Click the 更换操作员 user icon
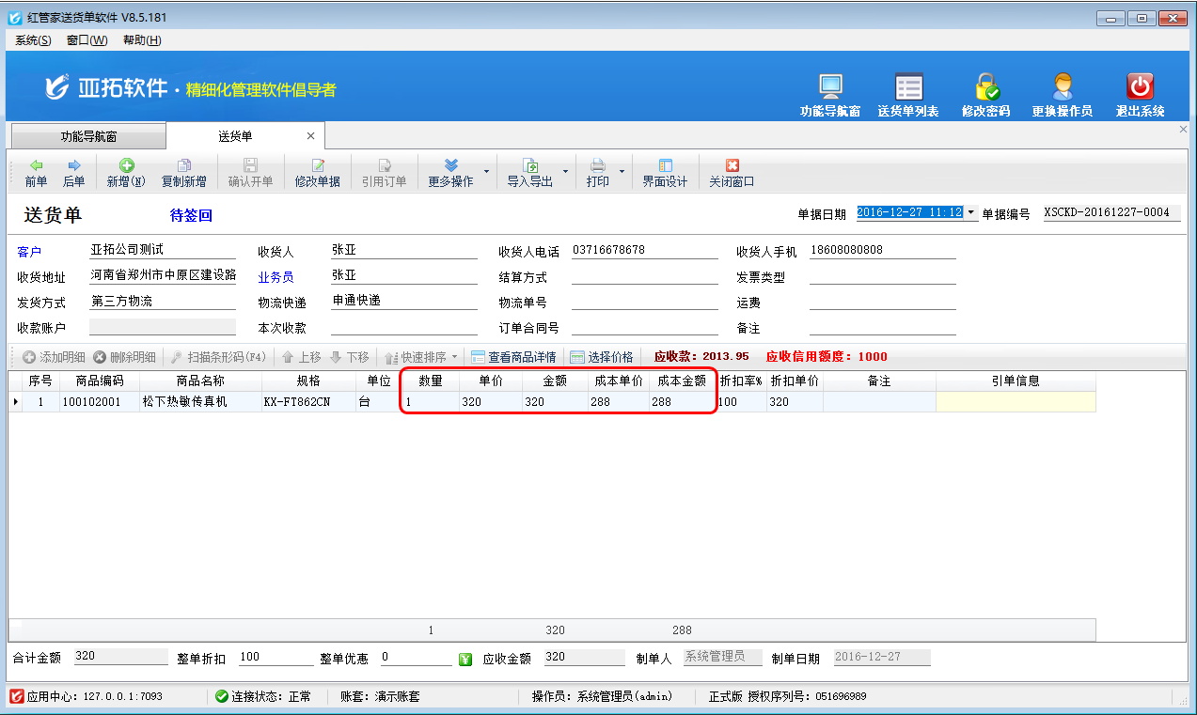The width and height of the screenshot is (1197, 715). click(1062, 87)
